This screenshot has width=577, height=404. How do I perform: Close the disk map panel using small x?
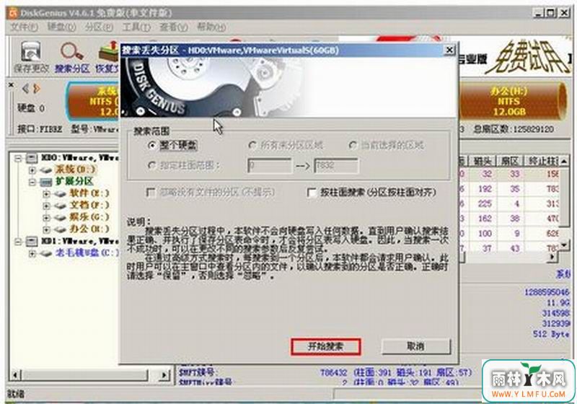(11, 85)
